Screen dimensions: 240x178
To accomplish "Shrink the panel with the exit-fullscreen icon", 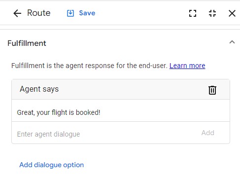I will (x=212, y=13).
